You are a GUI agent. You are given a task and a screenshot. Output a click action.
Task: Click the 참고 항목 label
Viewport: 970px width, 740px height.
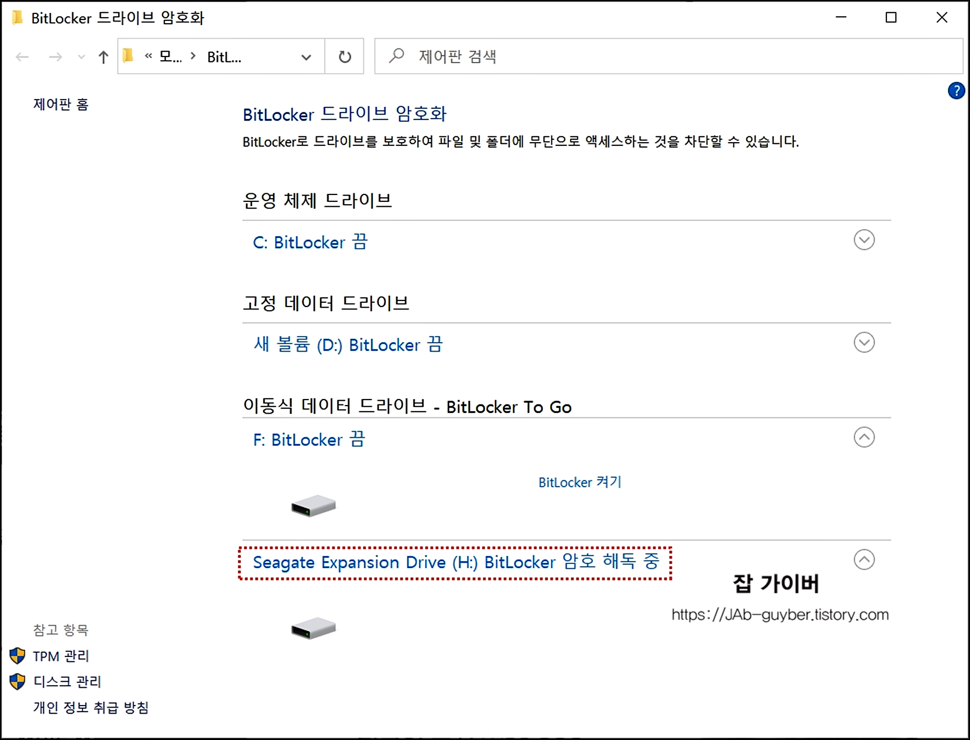[61, 630]
